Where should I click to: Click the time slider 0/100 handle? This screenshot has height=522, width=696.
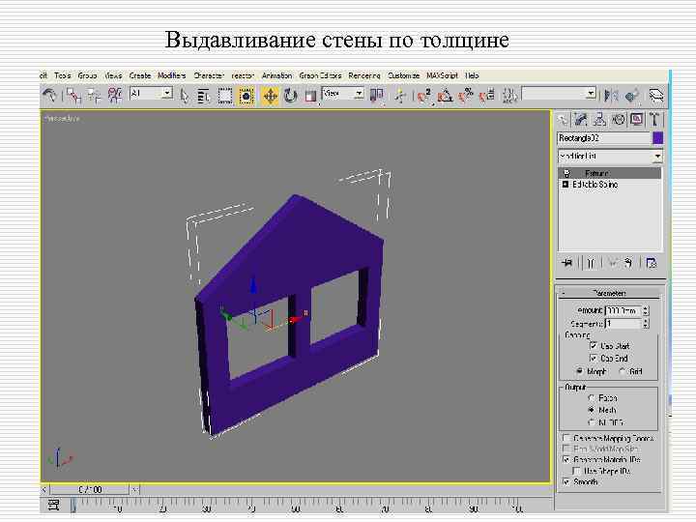[90, 489]
